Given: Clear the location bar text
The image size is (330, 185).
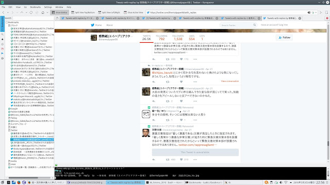Looking at the screenshot, I should click(309, 12).
